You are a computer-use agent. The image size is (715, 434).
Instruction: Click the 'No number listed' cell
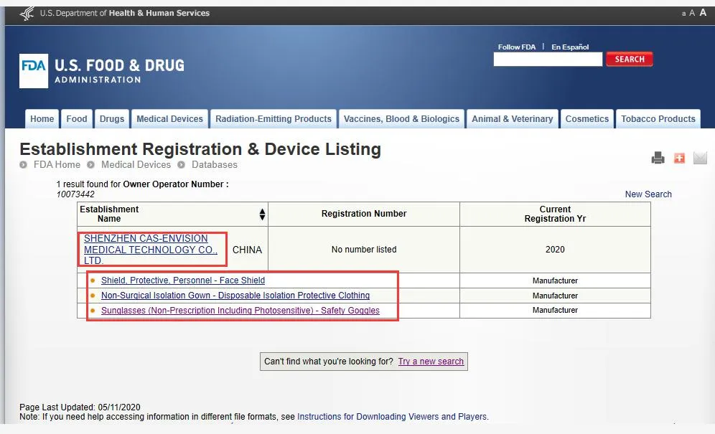[364, 250]
